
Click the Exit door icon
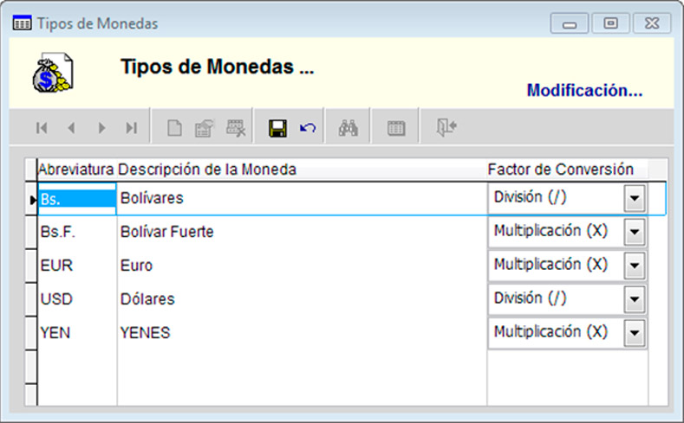point(446,128)
